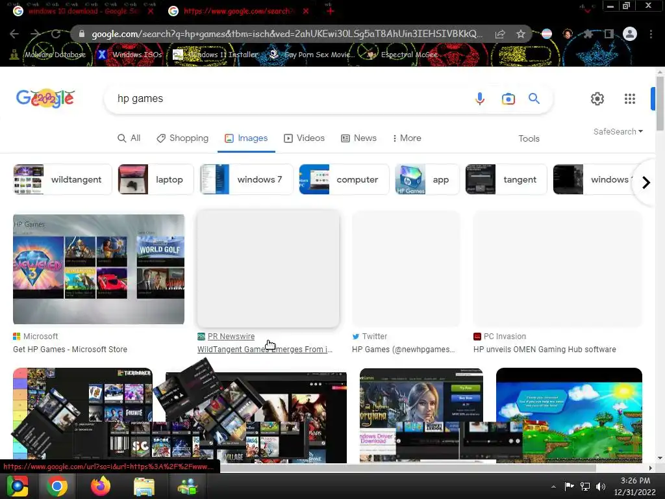Screen dimensions: 665x499
Task: Open Action Center flag in tray
Action: coord(569,486)
